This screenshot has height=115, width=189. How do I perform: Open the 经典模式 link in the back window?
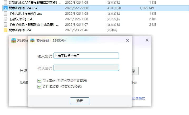138,98
